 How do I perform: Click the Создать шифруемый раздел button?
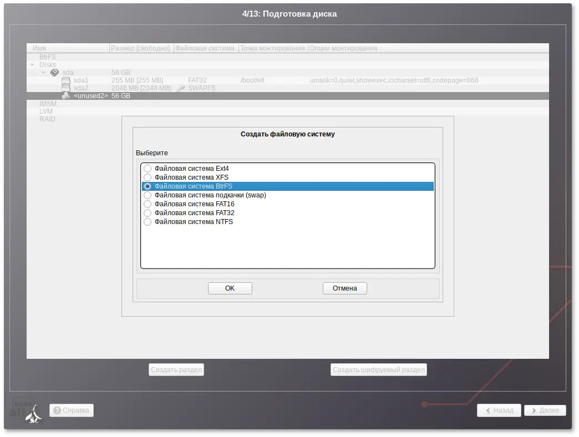coord(379,370)
